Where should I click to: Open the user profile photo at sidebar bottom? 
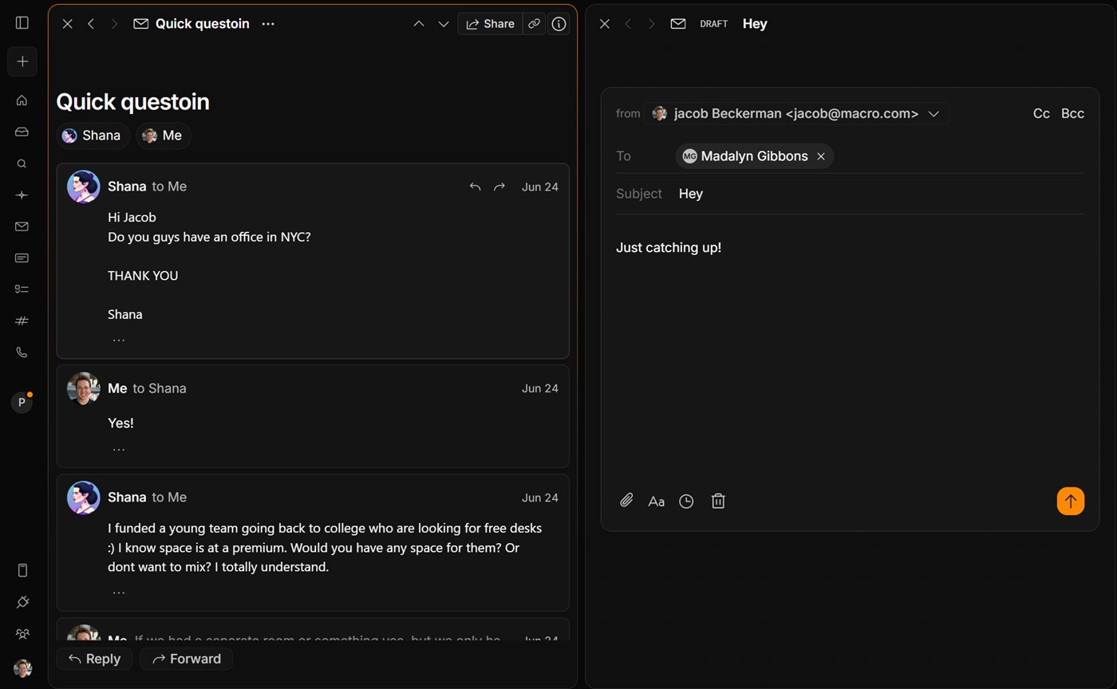22,668
